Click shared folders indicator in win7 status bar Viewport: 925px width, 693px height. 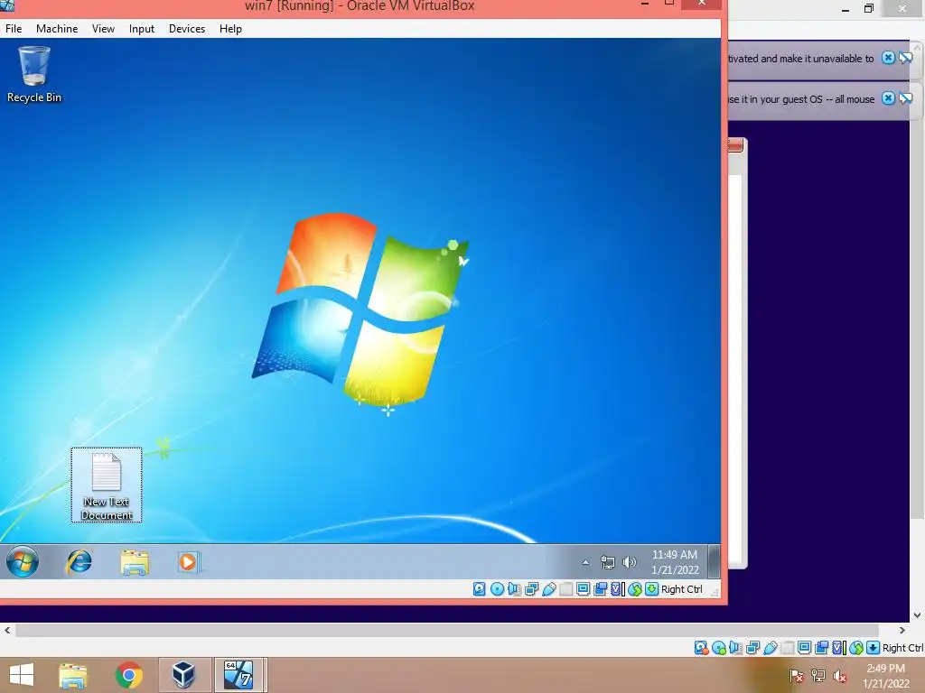pos(565,588)
